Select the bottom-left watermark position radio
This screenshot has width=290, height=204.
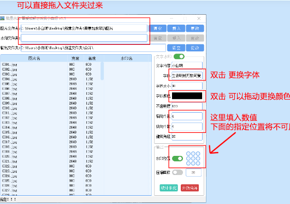188,163
